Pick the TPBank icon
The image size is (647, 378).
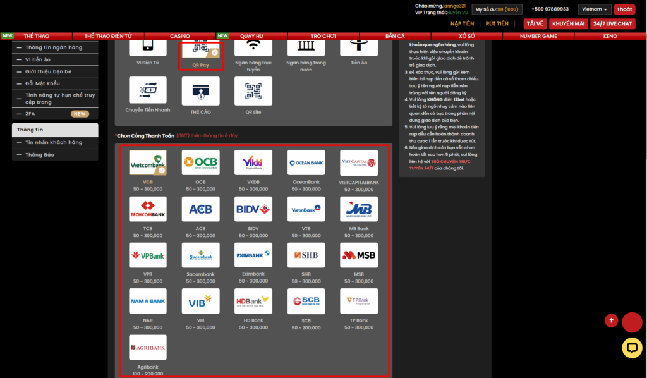click(359, 302)
